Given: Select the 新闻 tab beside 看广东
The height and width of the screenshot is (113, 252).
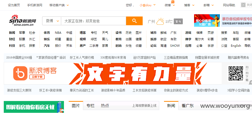Looking at the screenshot, I should pyautogui.click(x=171, y=106).
